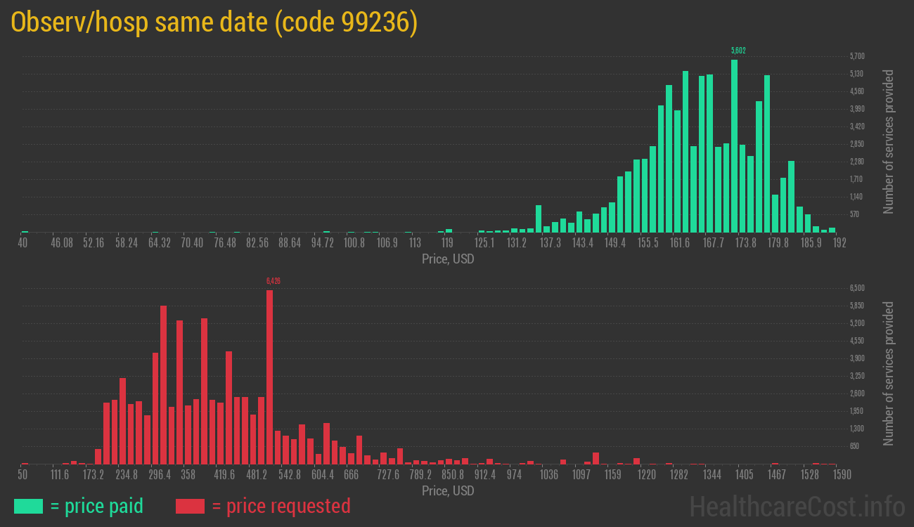Click the '= price requested' legend text
This screenshot has width=914, height=527.
click(281, 506)
